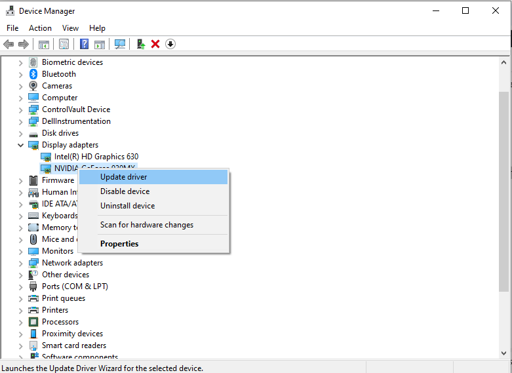Screen dimensions: 512x373
Task: Expand the Print queues node
Action: point(20,298)
